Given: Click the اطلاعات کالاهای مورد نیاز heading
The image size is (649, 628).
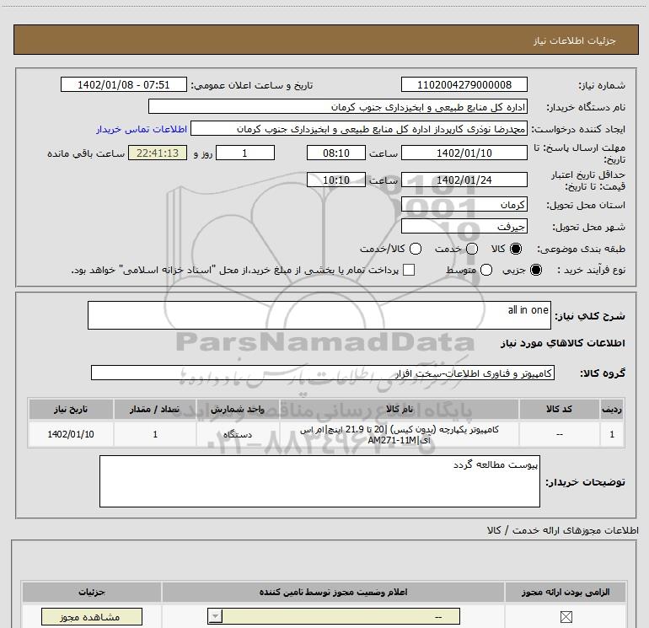Looking at the screenshot, I should click(562, 343).
